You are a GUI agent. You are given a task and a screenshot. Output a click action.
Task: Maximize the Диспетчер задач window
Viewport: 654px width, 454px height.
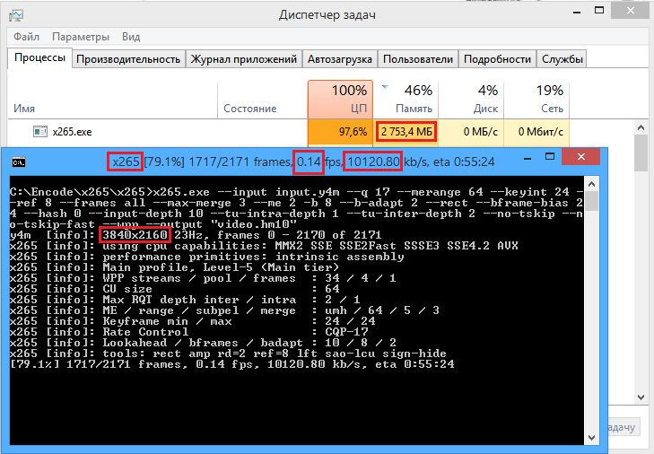tap(599, 11)
